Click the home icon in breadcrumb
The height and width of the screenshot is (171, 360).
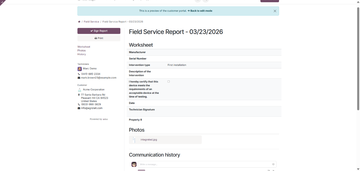click(79, 22)
